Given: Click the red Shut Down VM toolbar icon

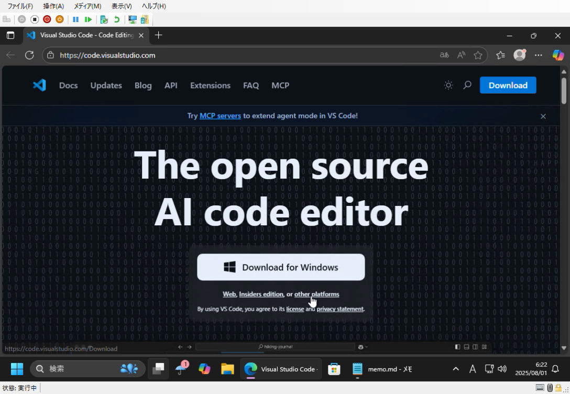Looking at the screenshot, I should coord(47,19).
